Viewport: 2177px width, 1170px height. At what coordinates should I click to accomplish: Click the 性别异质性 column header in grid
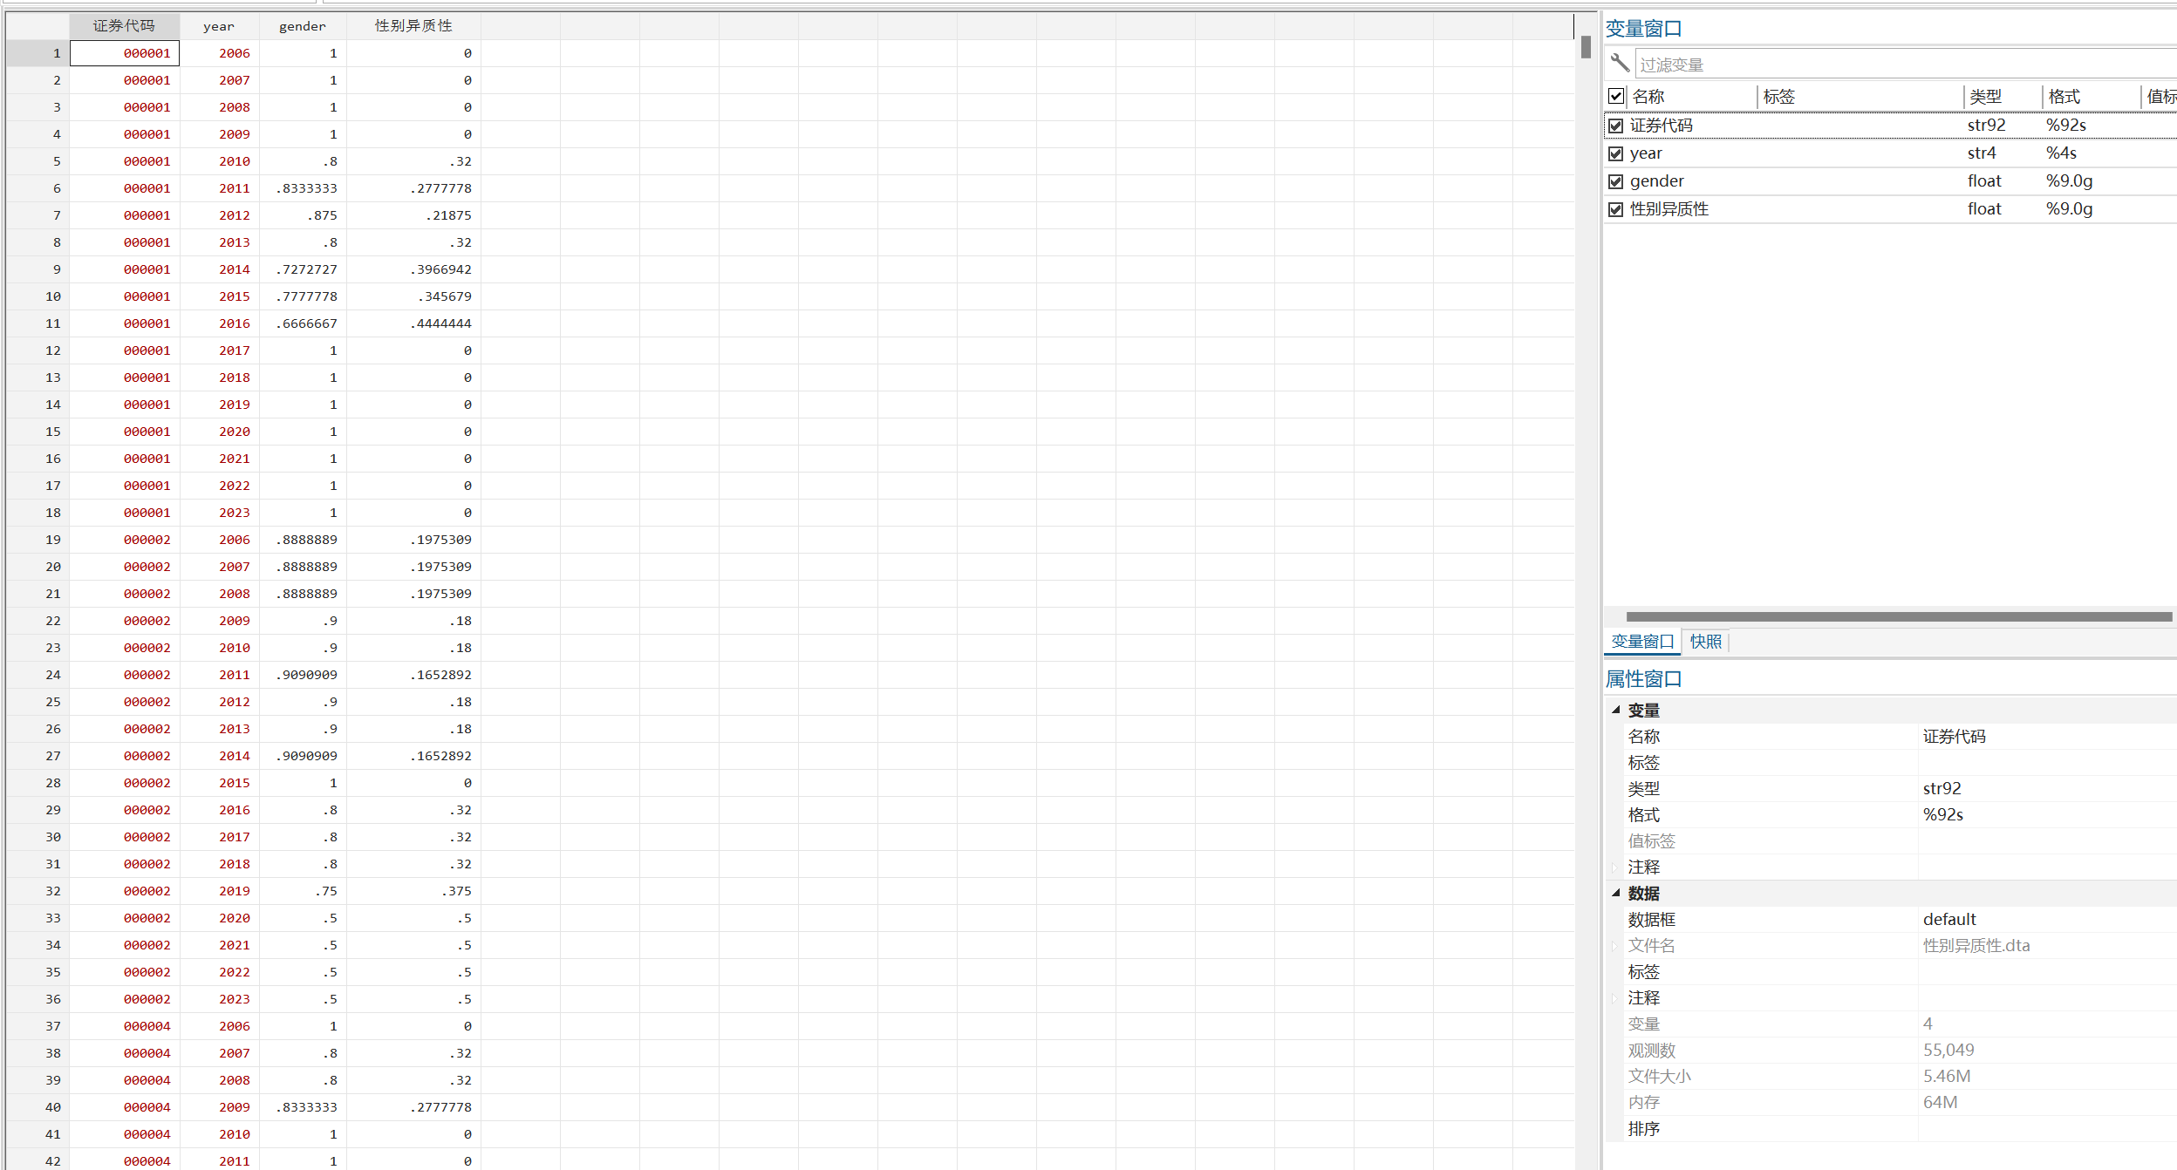click(x=413, y=26)
